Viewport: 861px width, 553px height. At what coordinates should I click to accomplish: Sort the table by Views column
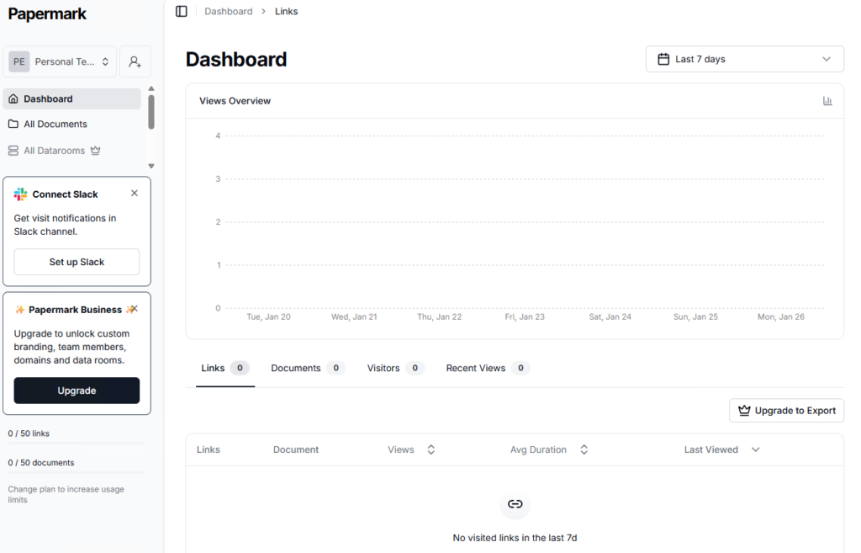point(430,449)
